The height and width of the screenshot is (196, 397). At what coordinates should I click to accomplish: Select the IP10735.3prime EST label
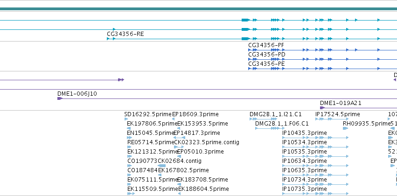click(304, 189)
